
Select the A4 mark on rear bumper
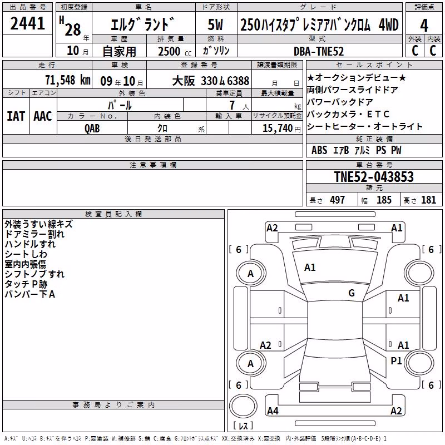click(273, 411)
